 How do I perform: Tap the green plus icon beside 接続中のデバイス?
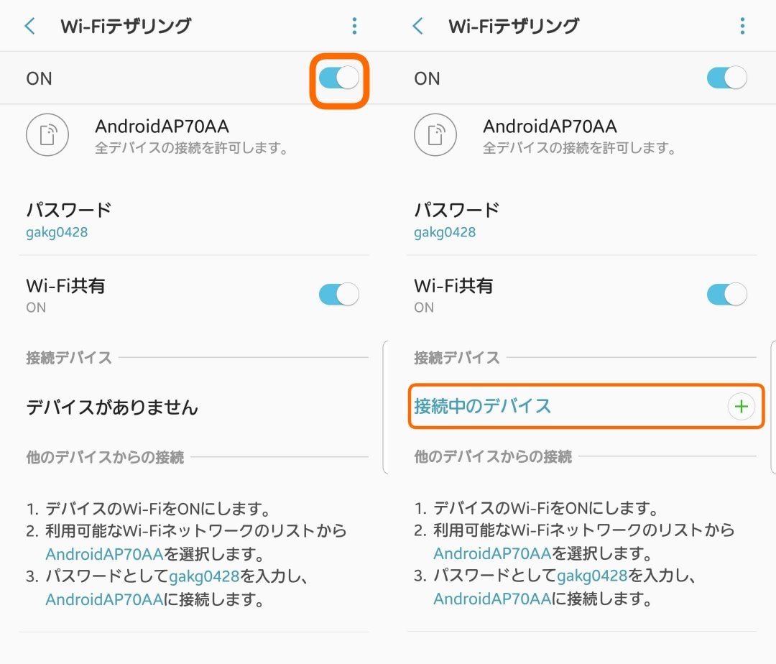[x=741, y=407]
